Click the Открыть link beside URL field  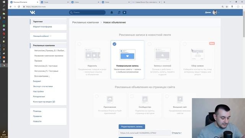point(176,133)
